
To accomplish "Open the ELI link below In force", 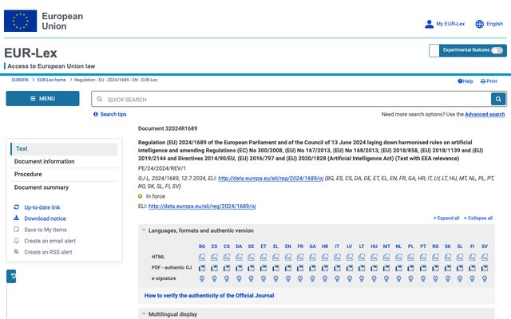I will (202, 207).
